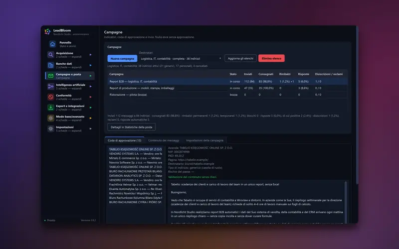Image resolution: width=399 pixels, height=249 pixels.
Task: Click the Nuova campagna button
Action: 122,58
